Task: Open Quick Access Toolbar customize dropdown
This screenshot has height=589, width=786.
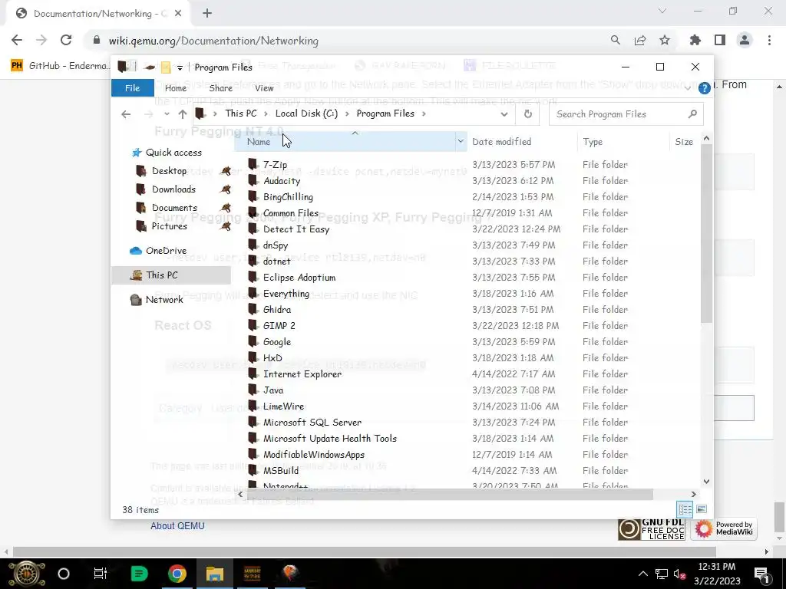Action: click(180, 67)
